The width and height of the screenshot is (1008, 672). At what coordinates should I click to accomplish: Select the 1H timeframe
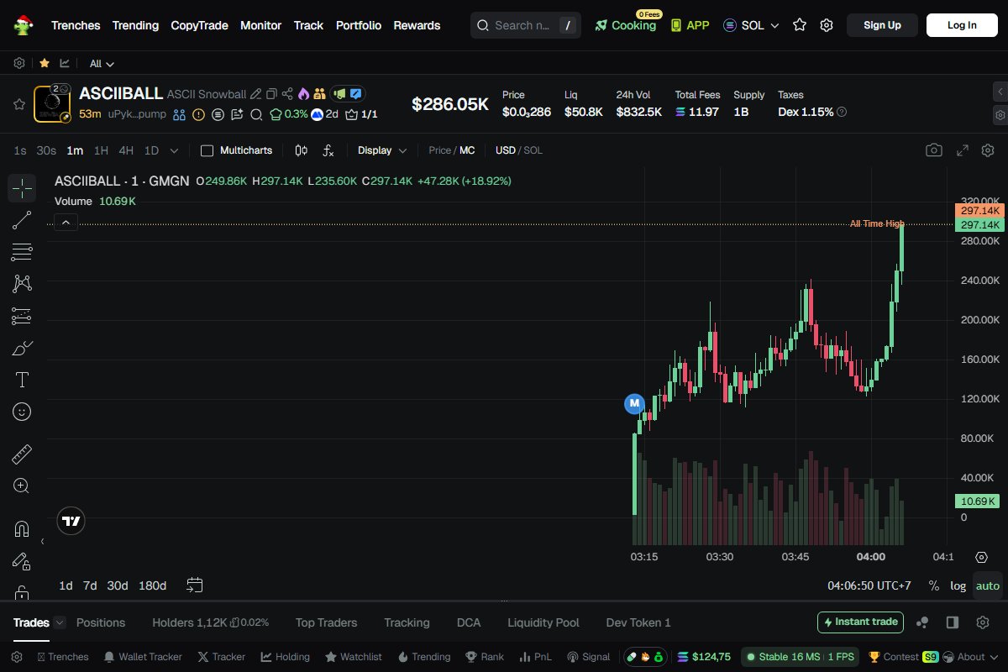click(101, 150)
